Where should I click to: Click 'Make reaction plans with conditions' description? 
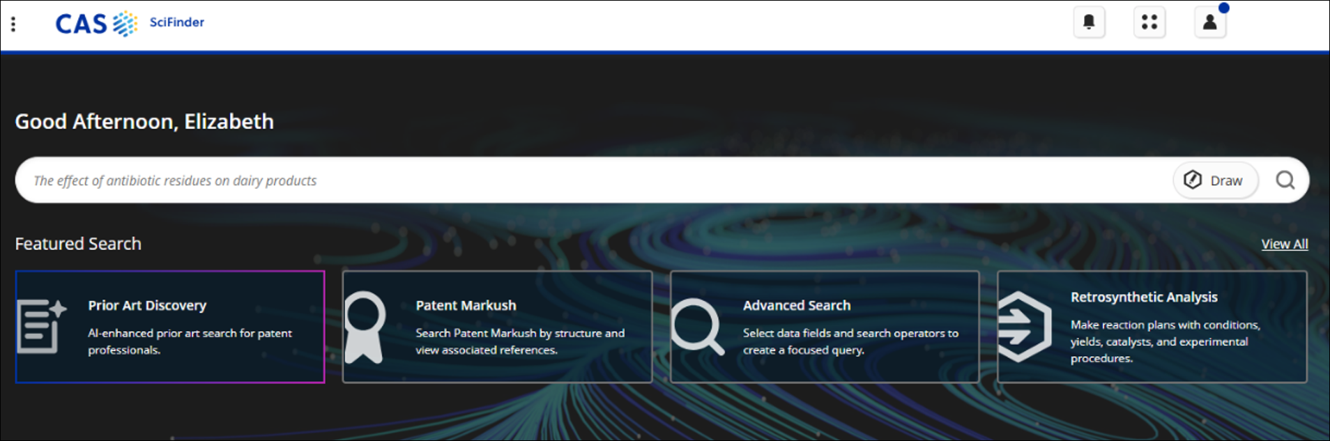(x=1165, y=341)
